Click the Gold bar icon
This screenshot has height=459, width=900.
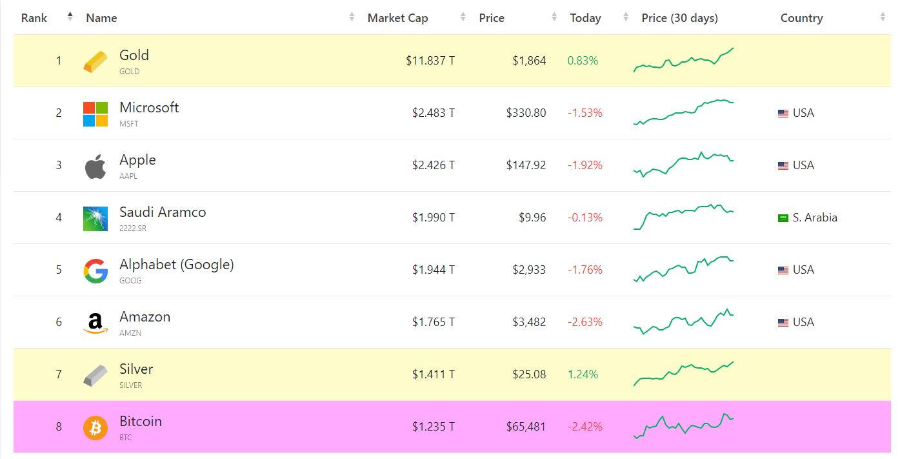[x=95, y=62]
